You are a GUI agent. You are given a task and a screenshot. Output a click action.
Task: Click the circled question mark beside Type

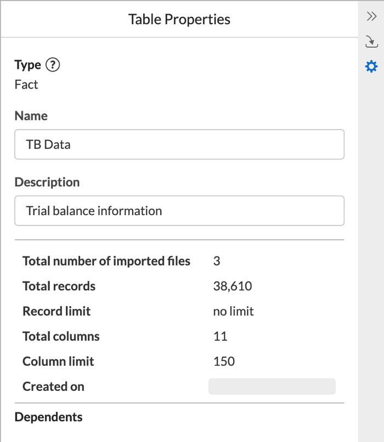pyautogui.click(x=53, y=65)
